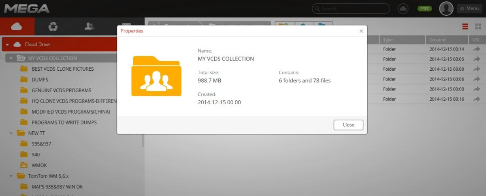486x196 pixels.
Task: Collapse the MY VCDS COLLECTION folder arrow
Action: pyautogui.click(x=11, y=58)
